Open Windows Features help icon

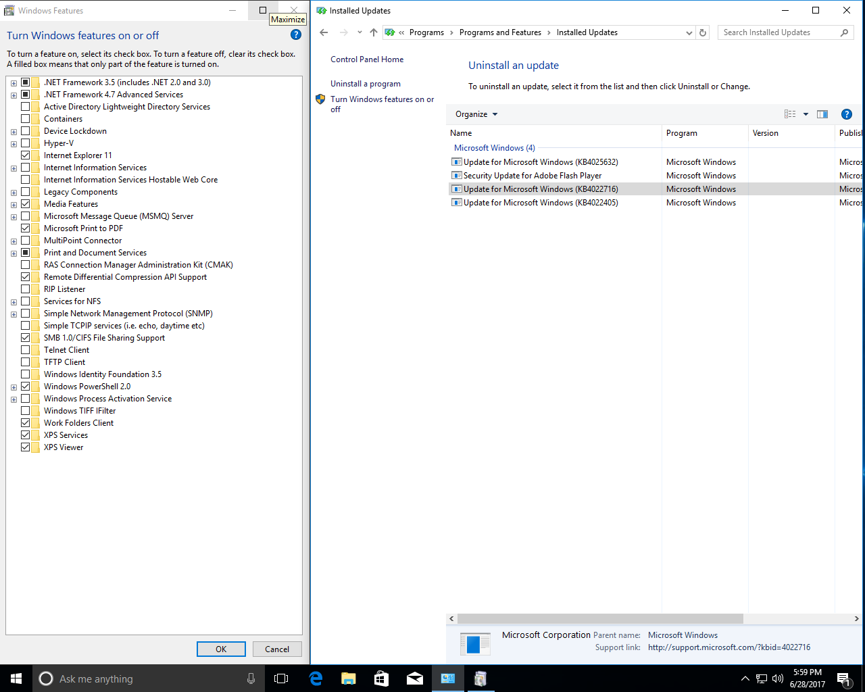(x=296, y=34)
